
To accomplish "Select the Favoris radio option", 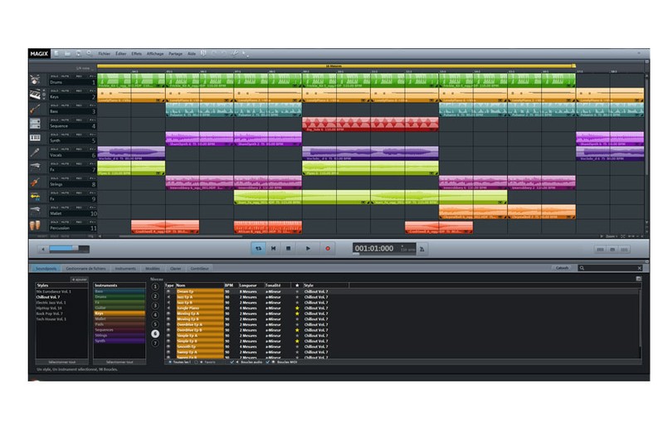I will pos(196,362).
